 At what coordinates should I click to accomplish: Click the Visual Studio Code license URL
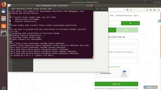[x=58, y=25]
